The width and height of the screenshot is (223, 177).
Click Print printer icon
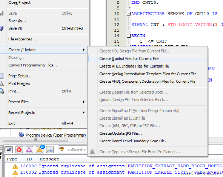2,91
